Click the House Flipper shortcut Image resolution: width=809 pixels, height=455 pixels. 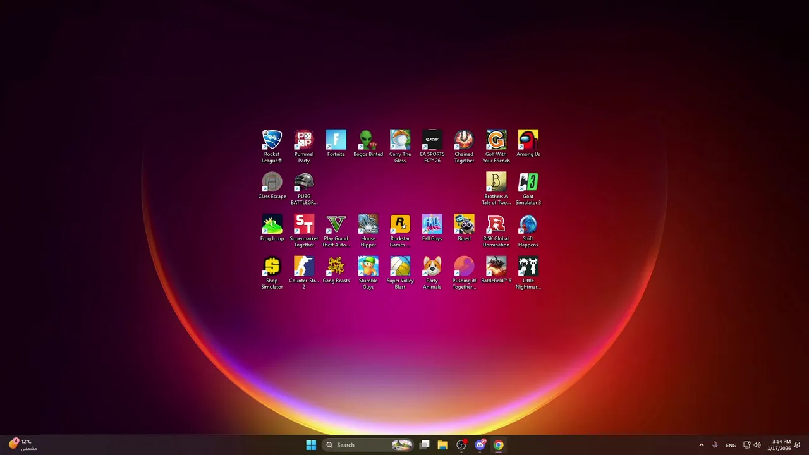pos(368,231)
